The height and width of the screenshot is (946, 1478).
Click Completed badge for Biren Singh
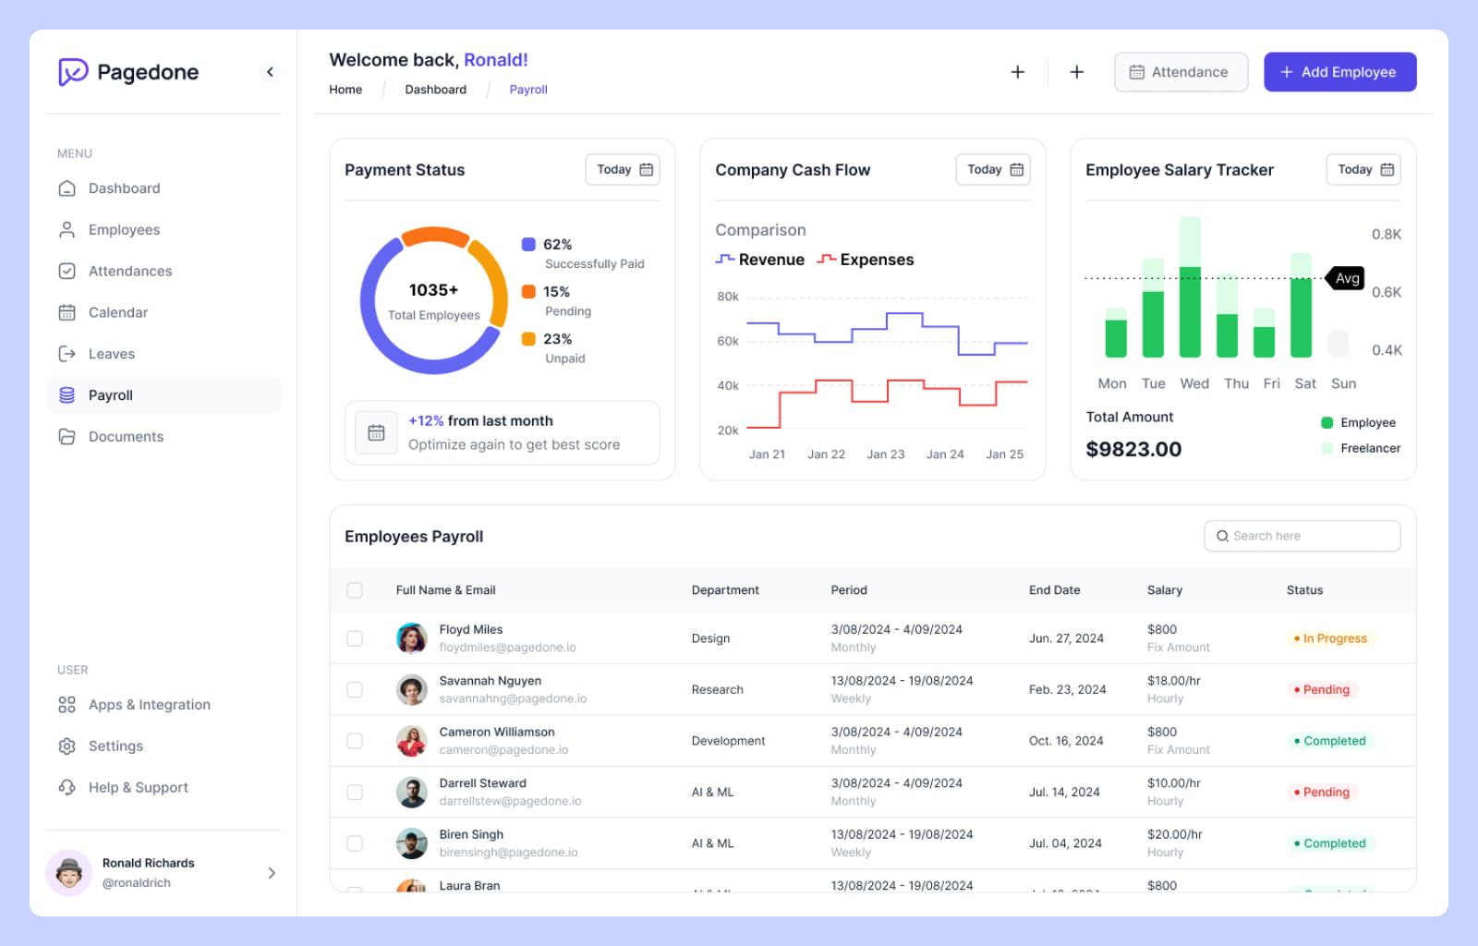[x=1330, y=843]
